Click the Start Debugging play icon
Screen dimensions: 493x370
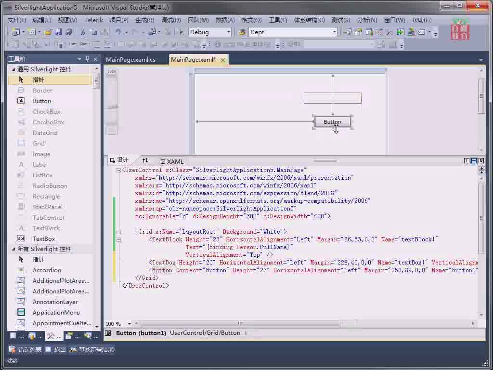[x=181, y=32]
